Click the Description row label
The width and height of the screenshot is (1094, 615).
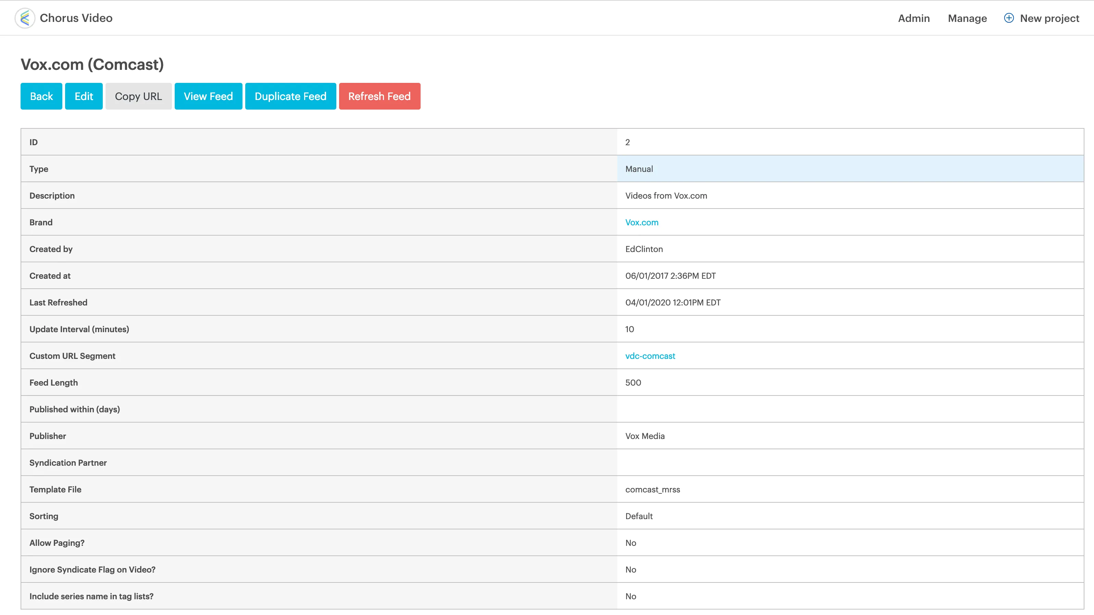click(52, 196)
